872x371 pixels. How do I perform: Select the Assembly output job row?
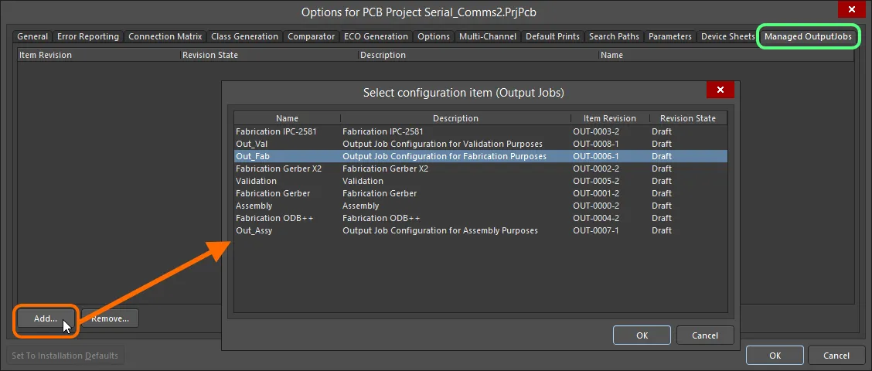tap(481, 206)
